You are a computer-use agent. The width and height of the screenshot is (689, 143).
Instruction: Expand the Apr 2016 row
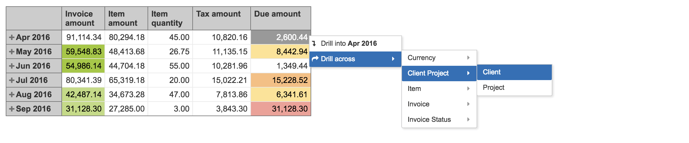point(11,37)
